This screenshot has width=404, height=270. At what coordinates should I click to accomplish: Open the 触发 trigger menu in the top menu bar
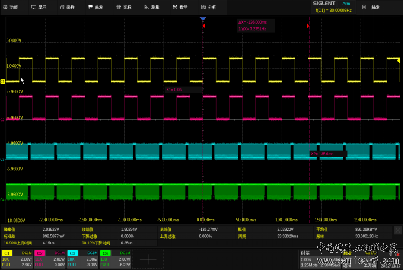point(96,7)
